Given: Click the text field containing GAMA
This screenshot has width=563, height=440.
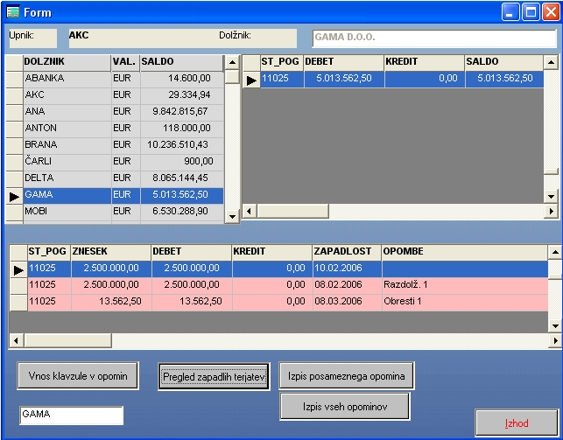Looking at the screenshot, I should pyautogui.click(x=71, y=415).
